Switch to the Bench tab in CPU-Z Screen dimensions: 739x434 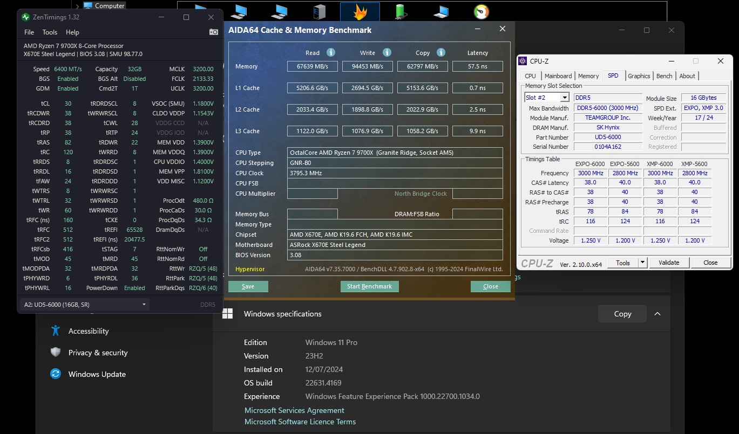coord(665,76)
